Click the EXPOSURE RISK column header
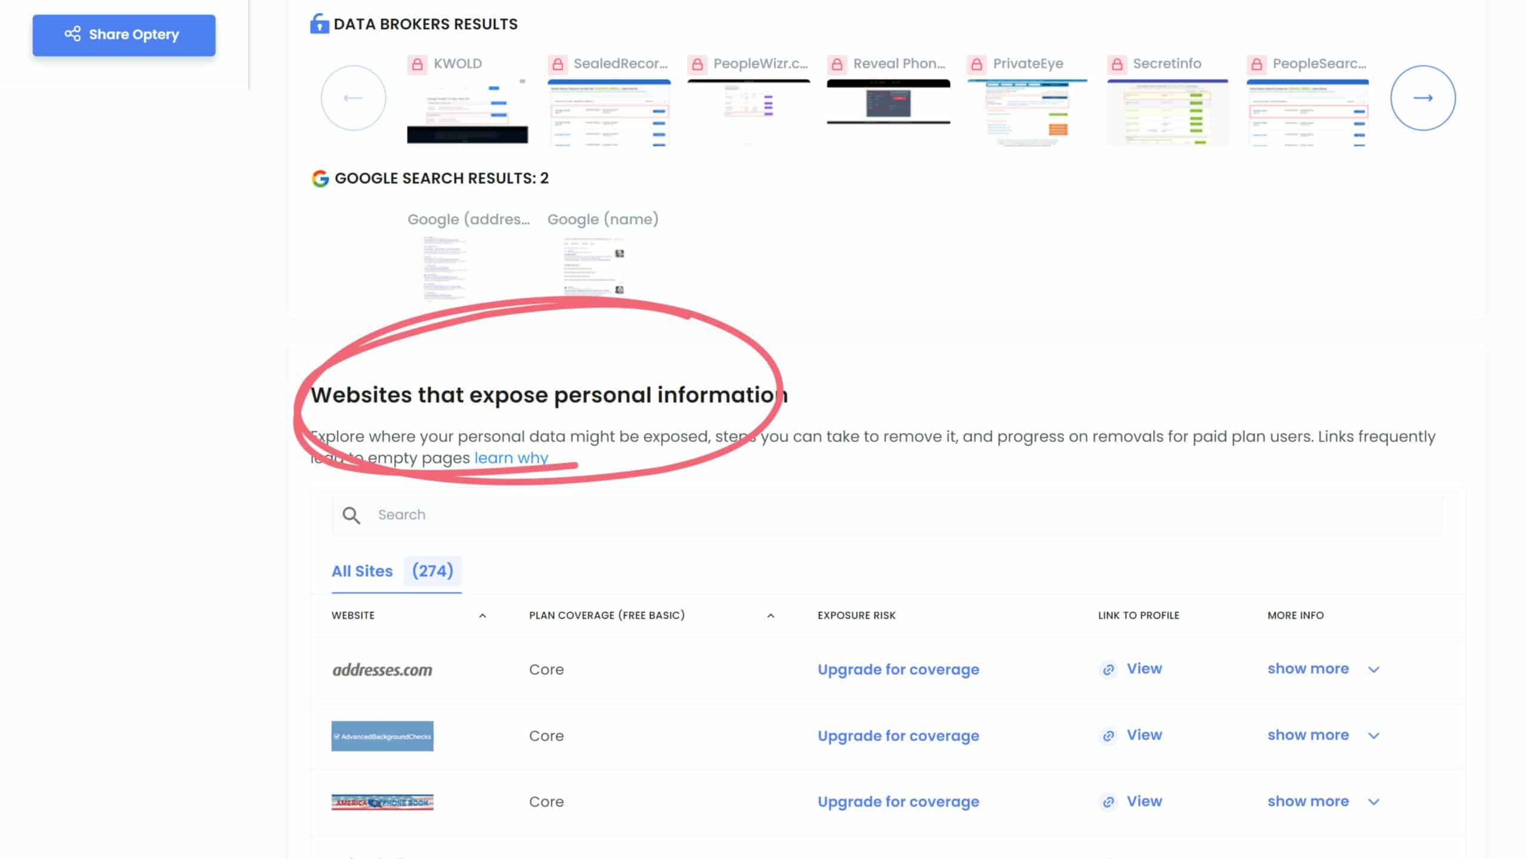The image size is (1527, 859). click(857, 615)
